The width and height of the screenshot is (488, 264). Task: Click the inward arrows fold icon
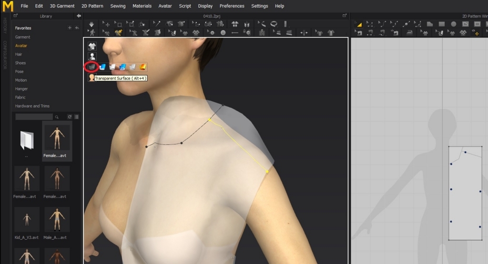click(x=304, y=33)
